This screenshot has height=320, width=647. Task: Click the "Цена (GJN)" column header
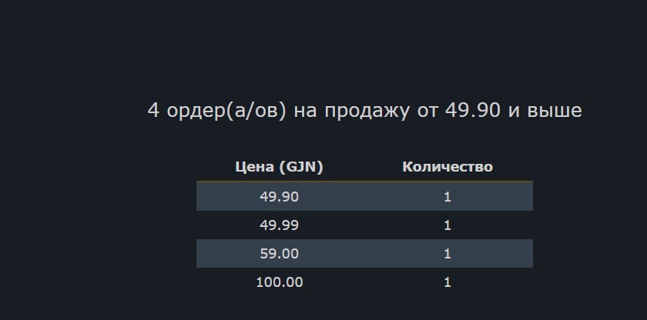coord(279,167)
